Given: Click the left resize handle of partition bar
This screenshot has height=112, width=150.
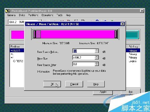Looking at the screenshot, I should click(34, 34).
